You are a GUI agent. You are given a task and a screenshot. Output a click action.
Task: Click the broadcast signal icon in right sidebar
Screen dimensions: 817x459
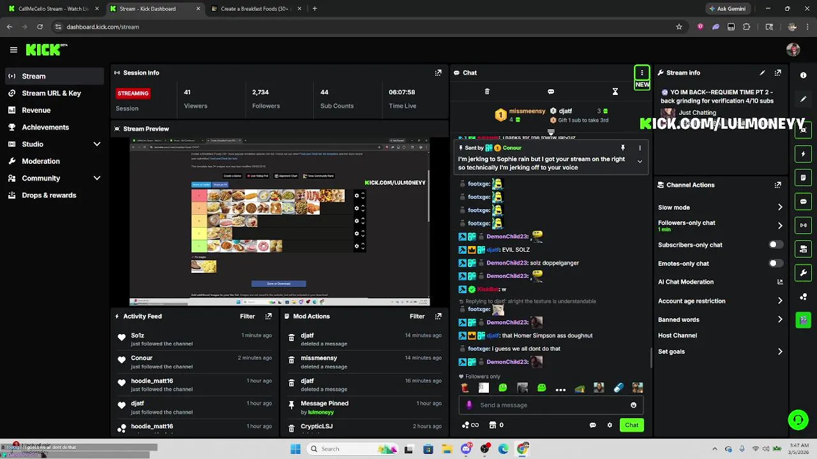click(803, 225)
